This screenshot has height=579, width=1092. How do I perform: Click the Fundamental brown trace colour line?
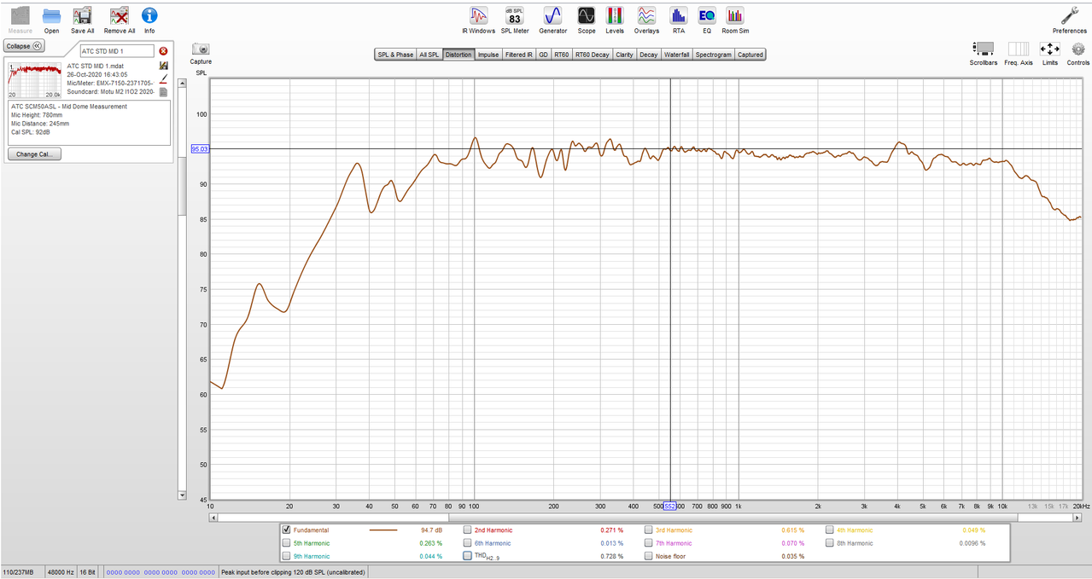(383, 530)
